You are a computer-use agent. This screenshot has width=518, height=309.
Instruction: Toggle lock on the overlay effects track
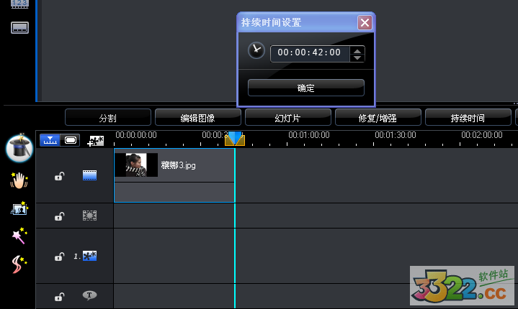(x=59, y=216)
